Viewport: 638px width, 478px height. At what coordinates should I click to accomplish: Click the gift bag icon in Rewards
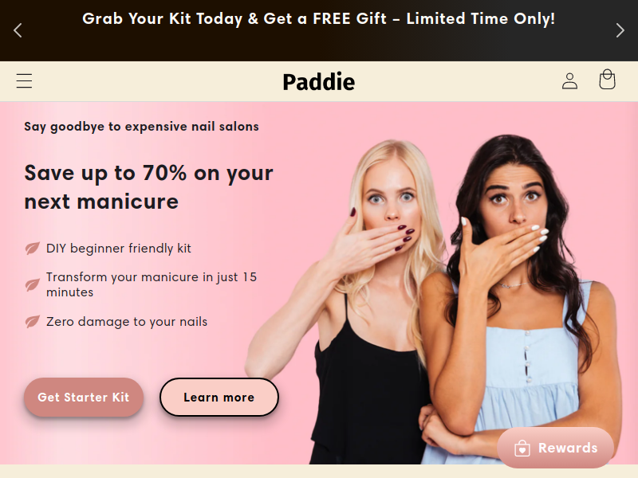point(522,449)
